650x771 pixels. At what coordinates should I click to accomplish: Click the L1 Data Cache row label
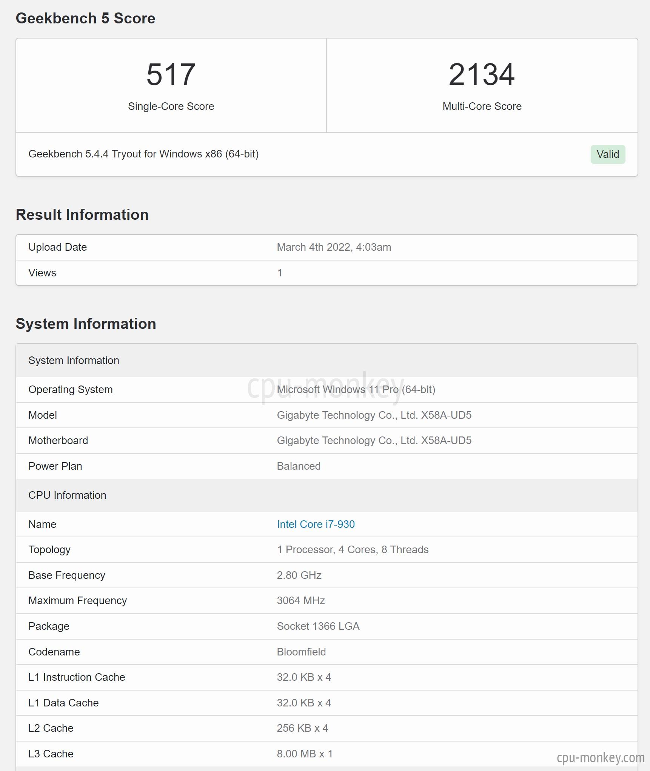click(63, 703)
